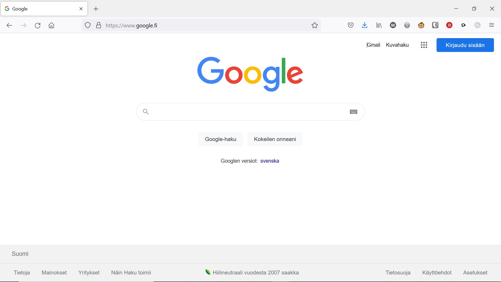Click the Google-haku button
The height and width of the screenshot is (282, 501).
pos(220,139)
